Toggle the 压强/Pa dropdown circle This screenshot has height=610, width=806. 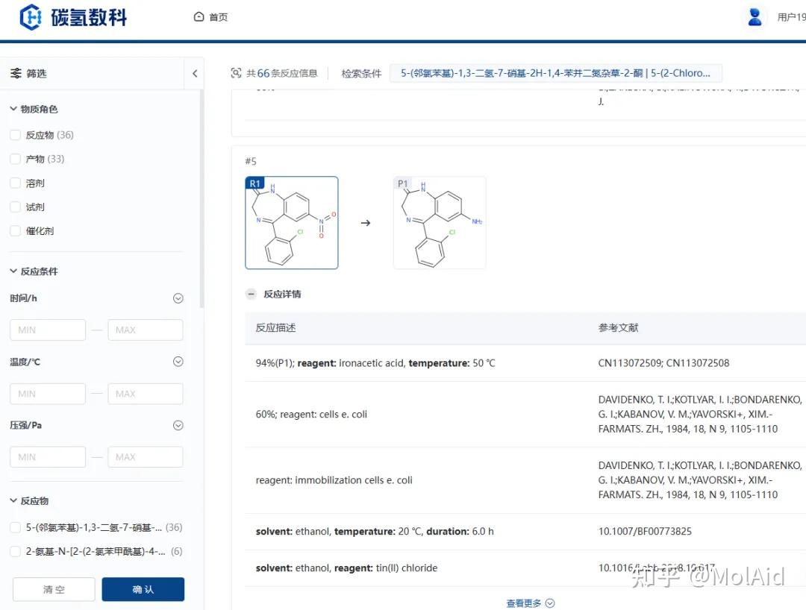click(178, 425)
